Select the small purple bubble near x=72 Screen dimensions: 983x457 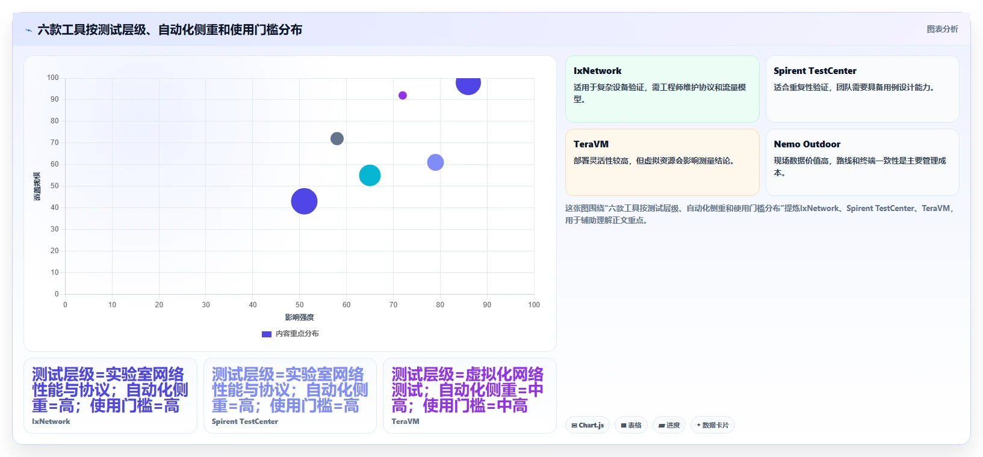point(403,96)
